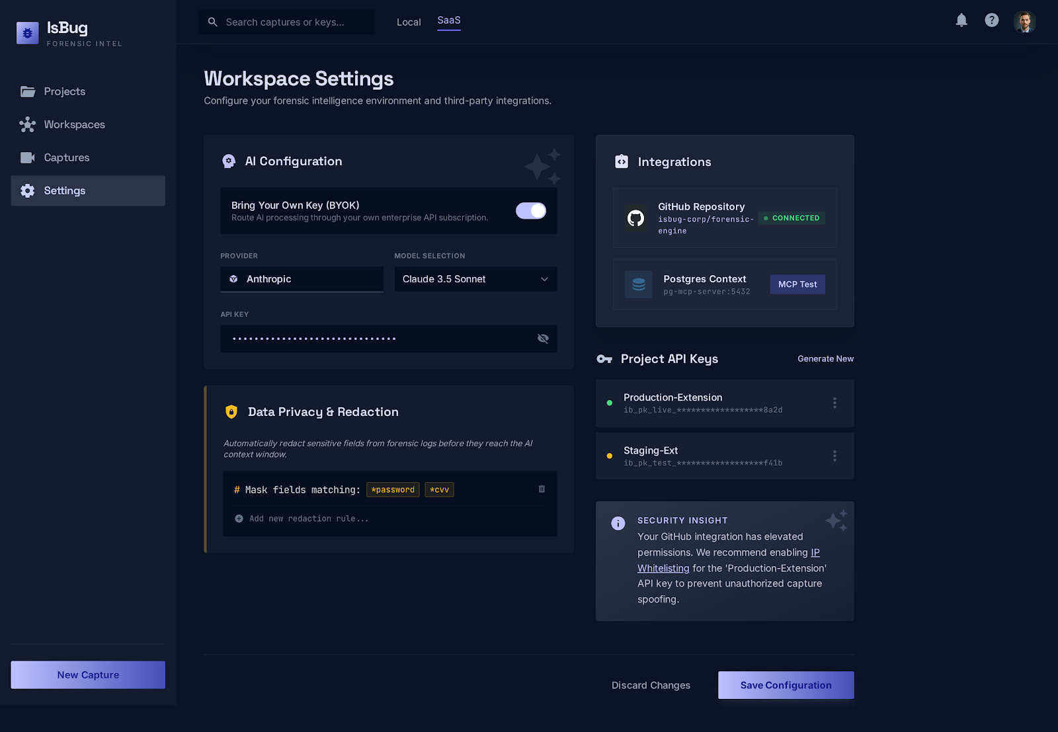
Task: Disable the Bring Your Own Key toggle
Action: (530, 211)
